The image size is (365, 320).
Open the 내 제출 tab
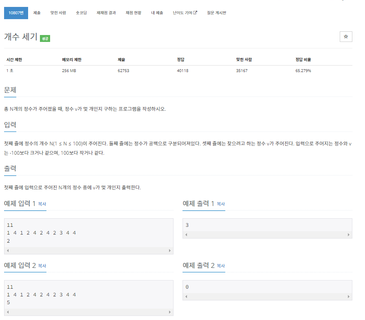click(157, 13)
